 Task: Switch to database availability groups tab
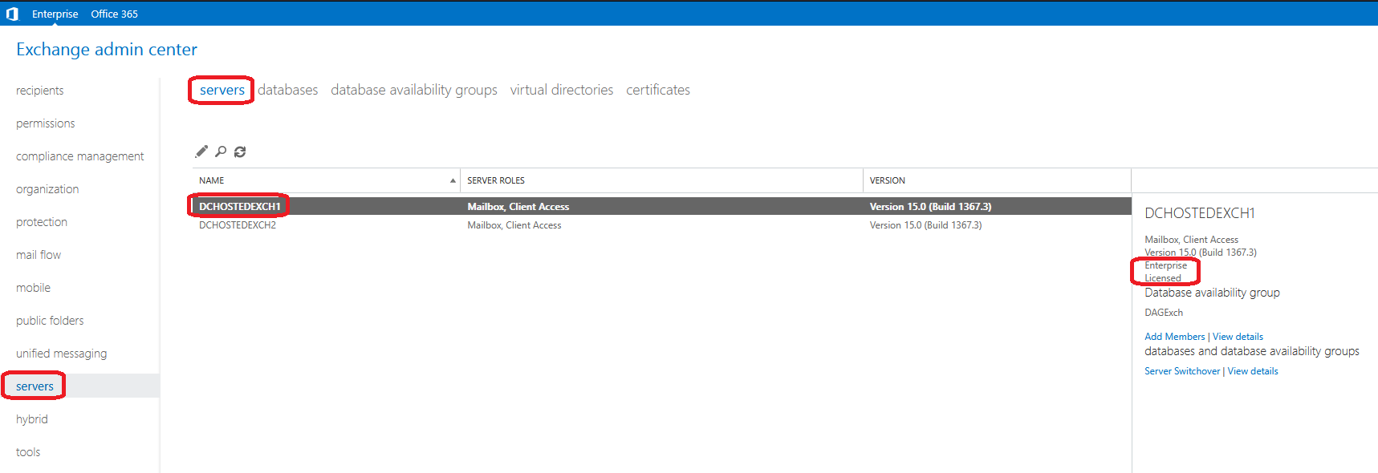pyautogui.click(x=413, y=90)
